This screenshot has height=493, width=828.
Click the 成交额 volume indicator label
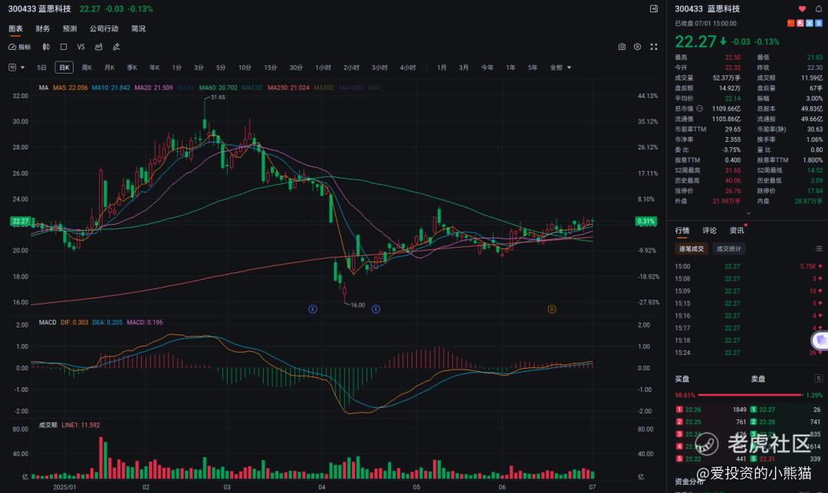click(x=48, y=425)
